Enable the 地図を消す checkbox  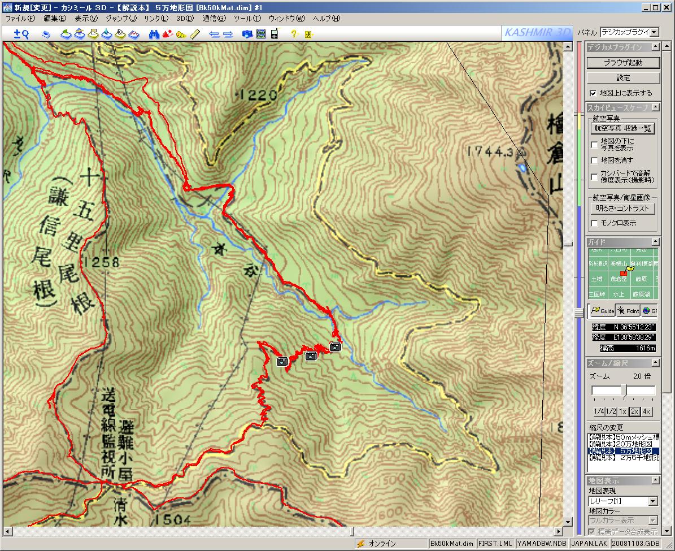(x=594, y=160)
